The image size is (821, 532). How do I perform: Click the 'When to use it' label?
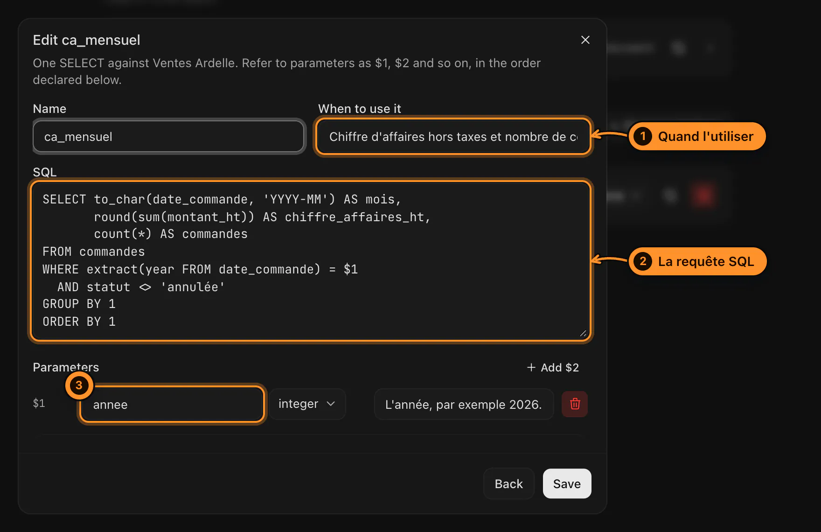click(x=359, y=109)
